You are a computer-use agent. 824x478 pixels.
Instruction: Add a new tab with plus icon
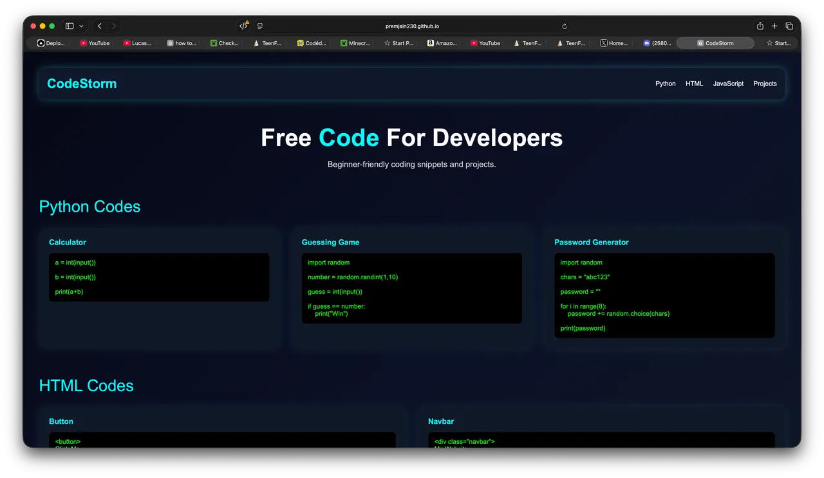774,26
